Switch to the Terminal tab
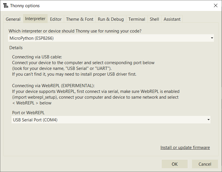Screen dimensions: 222x172 [x=137, y=19]
